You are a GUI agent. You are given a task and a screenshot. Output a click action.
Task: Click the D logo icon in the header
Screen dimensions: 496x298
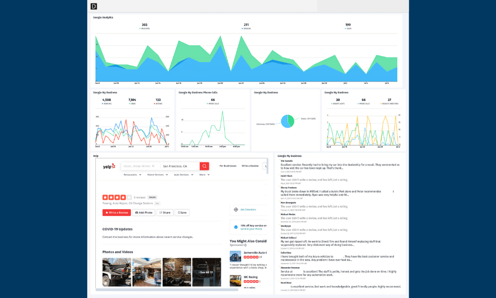tap(94, 6)
